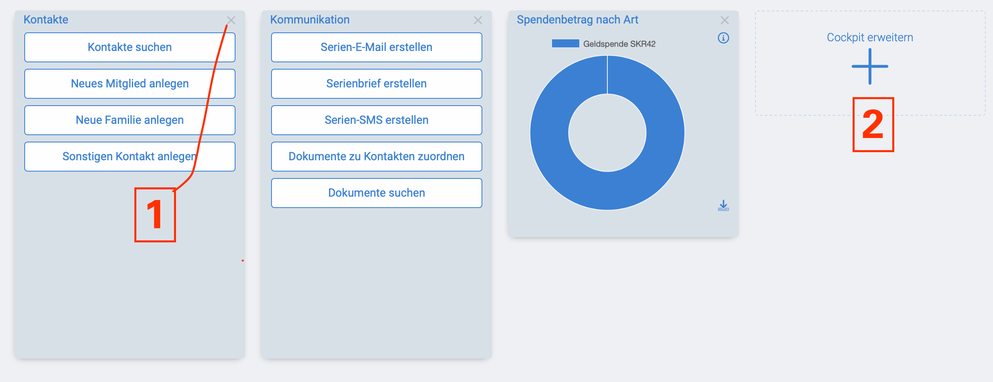Download the donation chart

pos(724,206)
